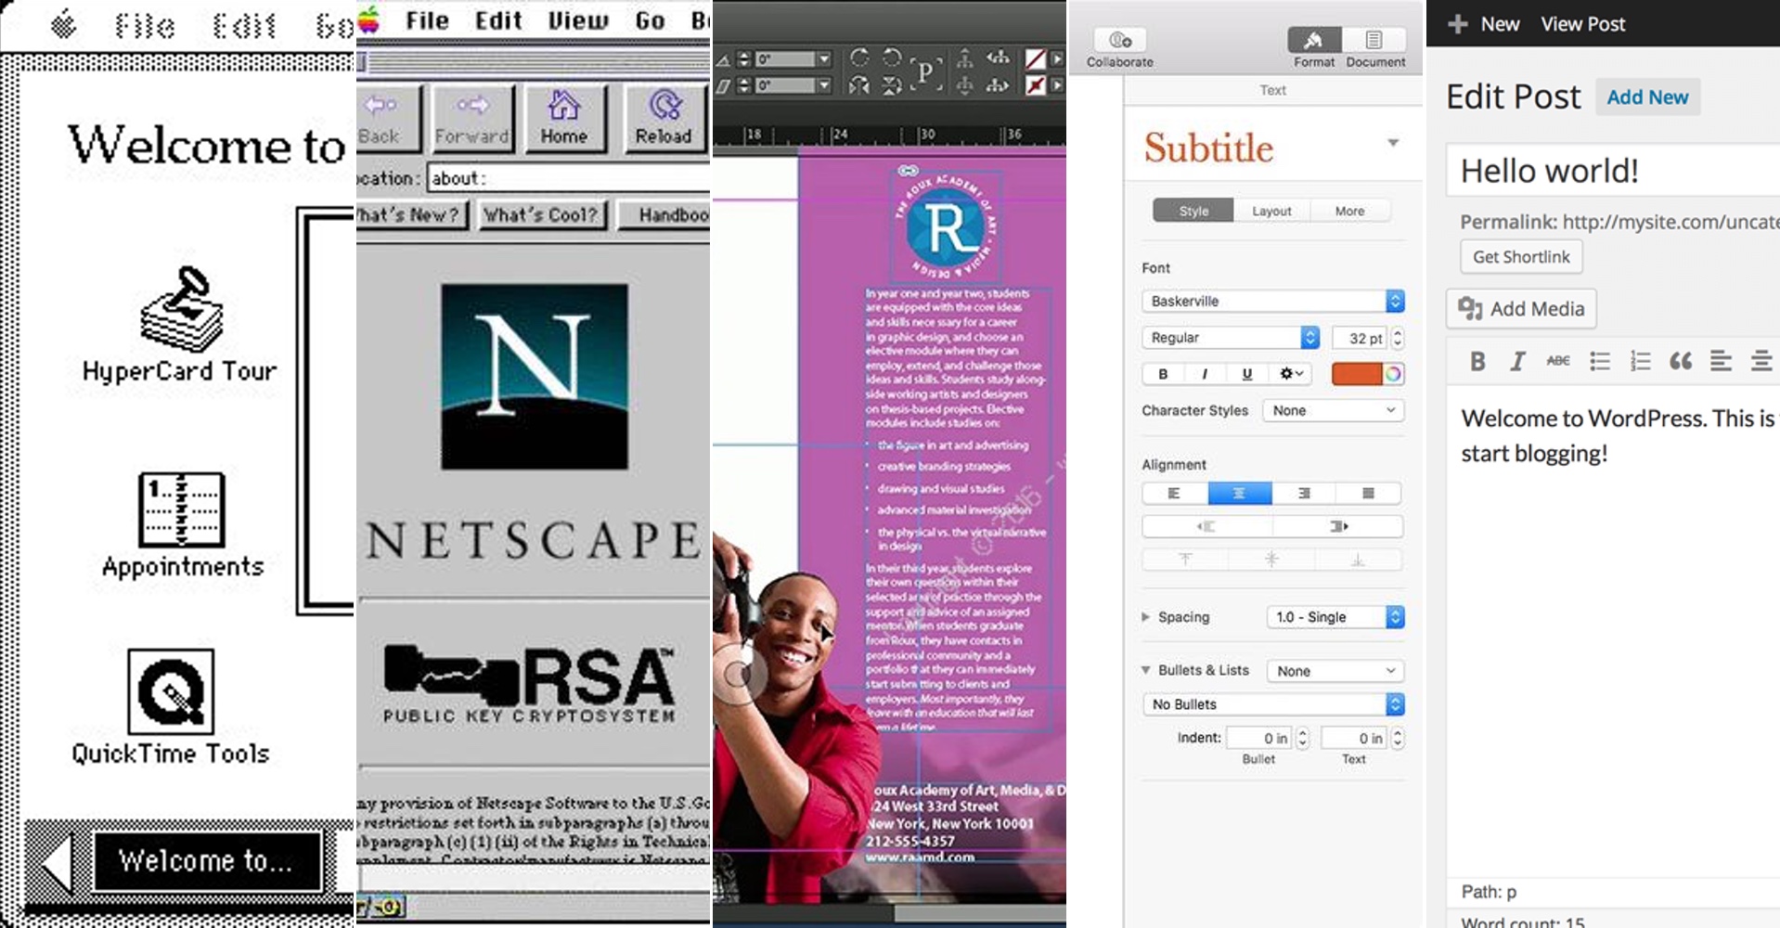The width and height of the screenshot is (1780, 928).
Task: Click the orange text color swatch in Pages
Action: click(x=1360, y=374)
